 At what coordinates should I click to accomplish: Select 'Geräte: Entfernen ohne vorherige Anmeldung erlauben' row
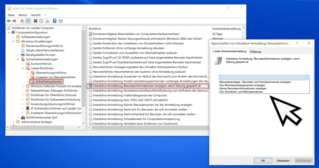tap(128, 48)
